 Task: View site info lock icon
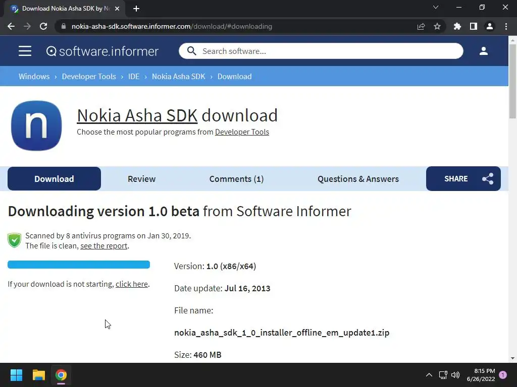pos(64,26)
